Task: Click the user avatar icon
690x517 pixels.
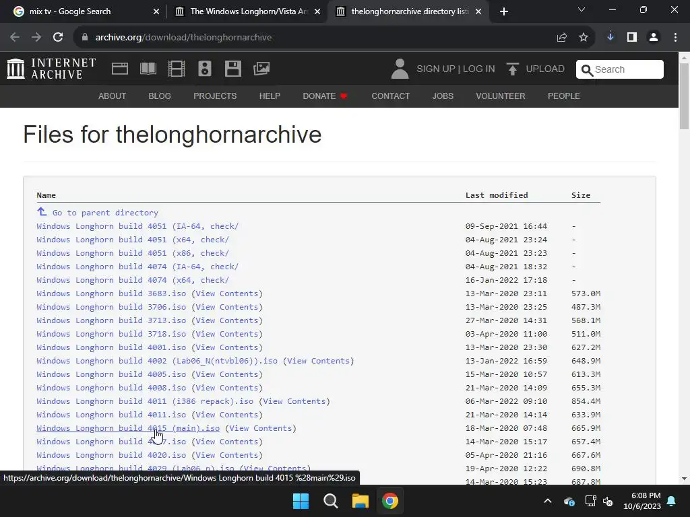Action: [400, 69]
